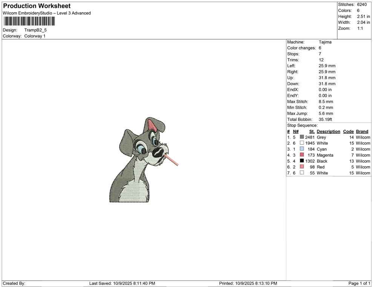Select the width value '2.04 in'
Image resolution: width=373 pixels, height=287 pixels.
pos(364,22)
